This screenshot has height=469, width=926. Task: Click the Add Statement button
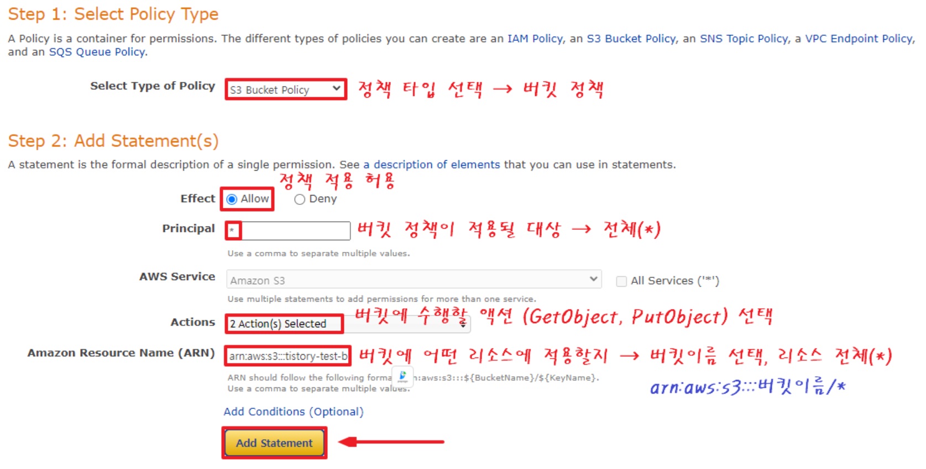[x=274, y=443]
